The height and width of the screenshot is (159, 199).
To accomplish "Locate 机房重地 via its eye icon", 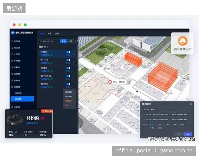I will pos(67,71).
